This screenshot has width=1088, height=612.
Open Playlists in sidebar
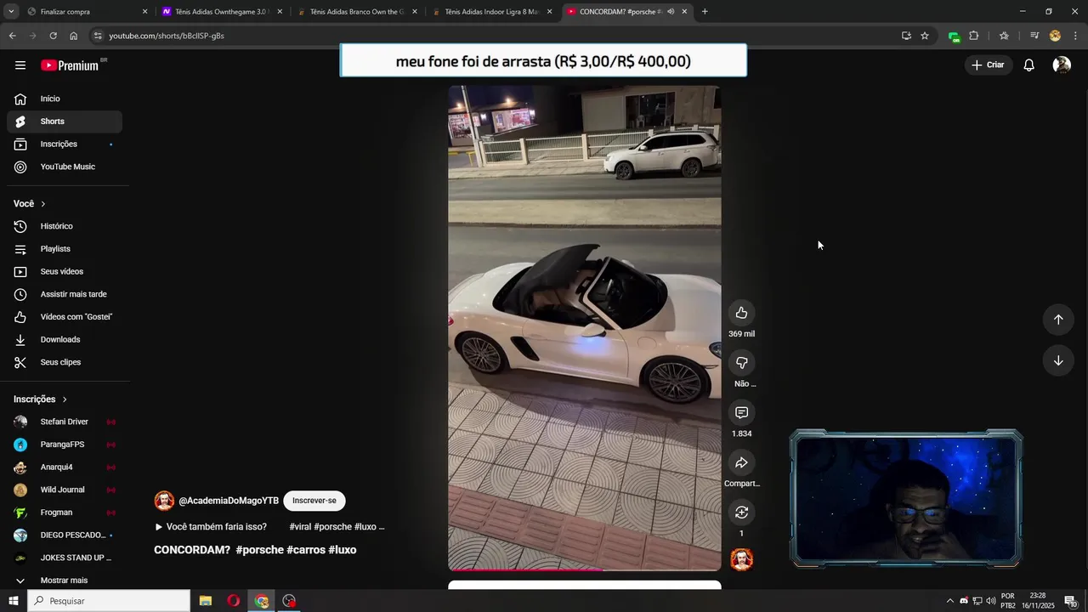tap(65, 249)
